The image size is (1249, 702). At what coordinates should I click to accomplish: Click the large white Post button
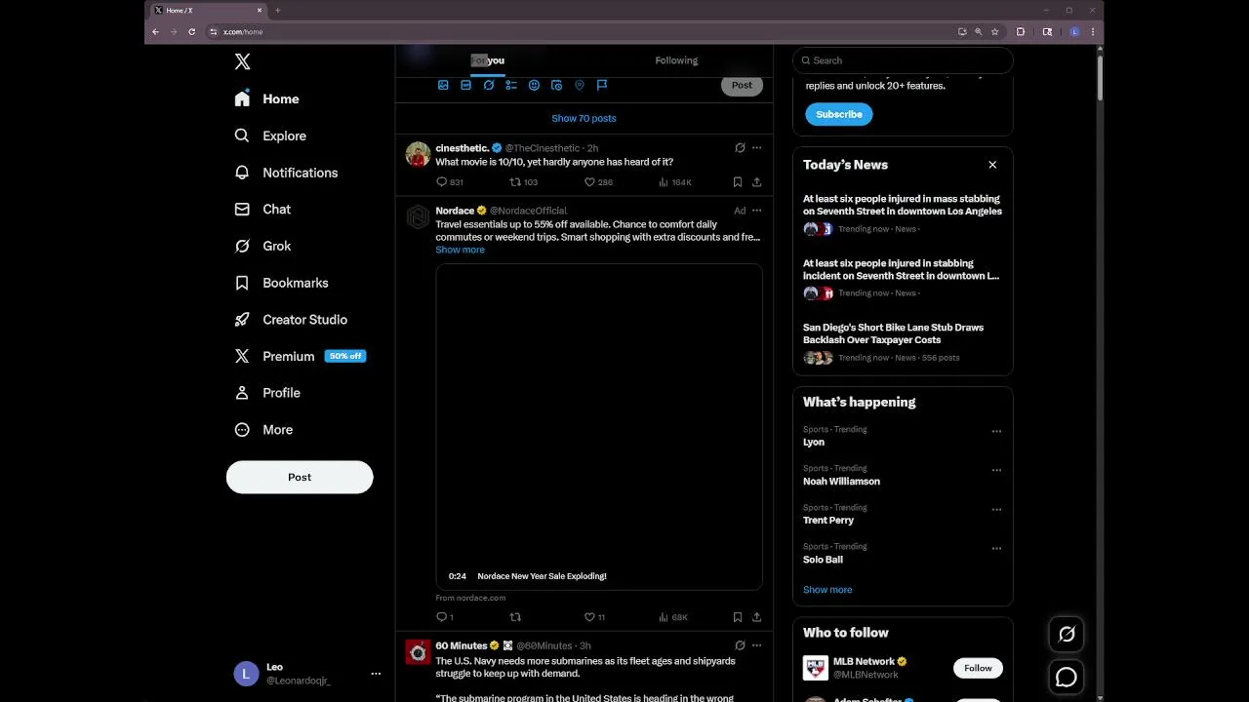pos(300,477)
